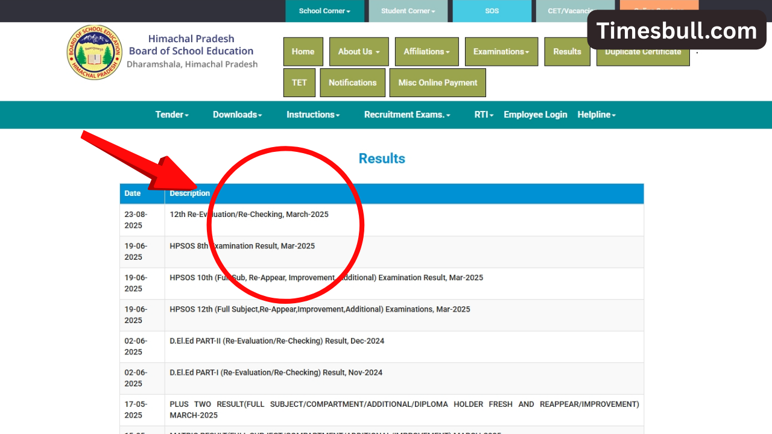
Task: Click the HPBOSE board emblem logo
Action: click(x=93, y=52)
